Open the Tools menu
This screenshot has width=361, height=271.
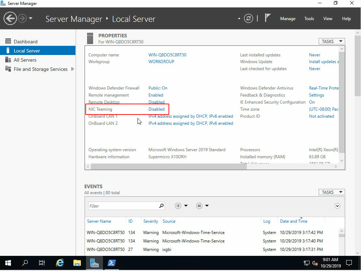coord(309,18)
